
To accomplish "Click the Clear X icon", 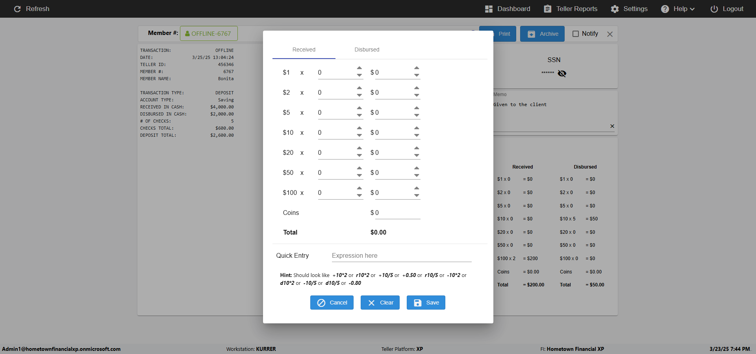I will pyautogui.click(x=371, y=303).
